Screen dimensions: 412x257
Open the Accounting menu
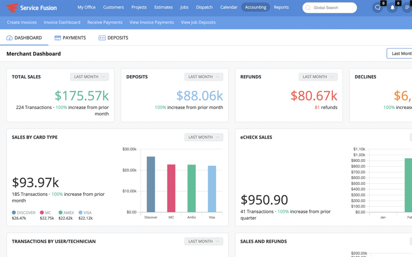click(255, 7)
